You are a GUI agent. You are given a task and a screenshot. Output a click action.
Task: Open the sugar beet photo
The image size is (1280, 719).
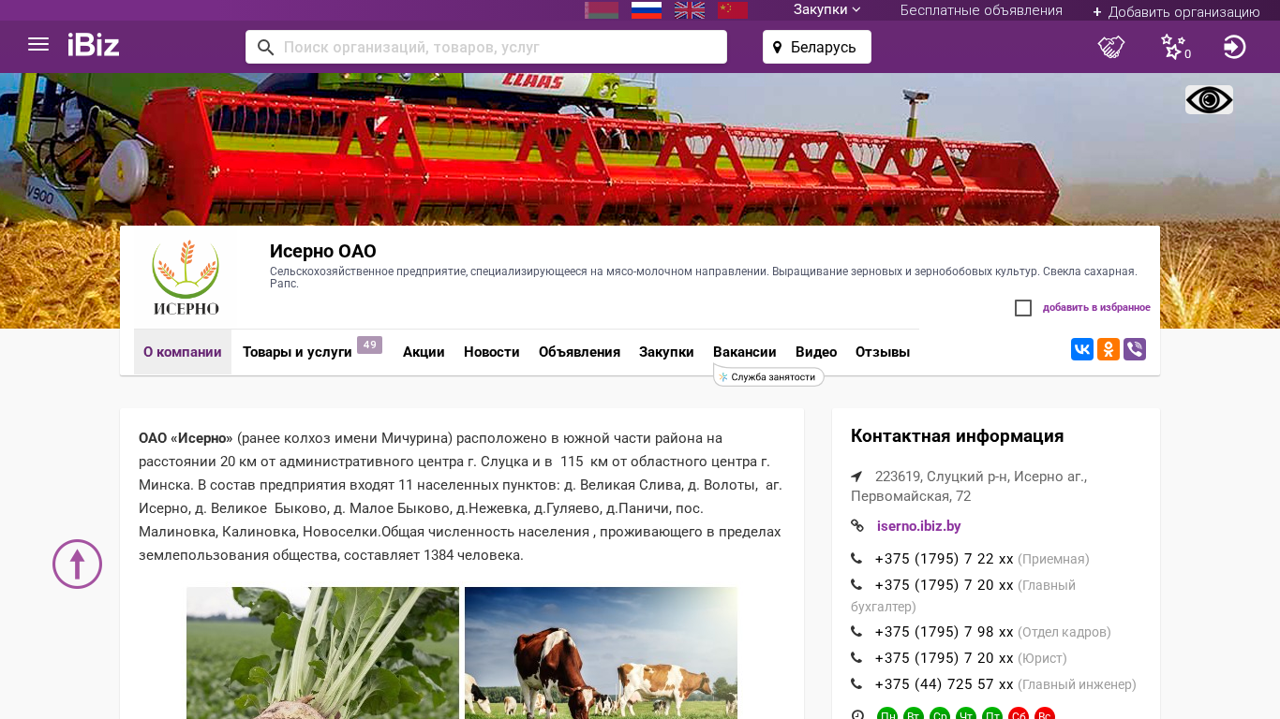click(x=322, y=653)
